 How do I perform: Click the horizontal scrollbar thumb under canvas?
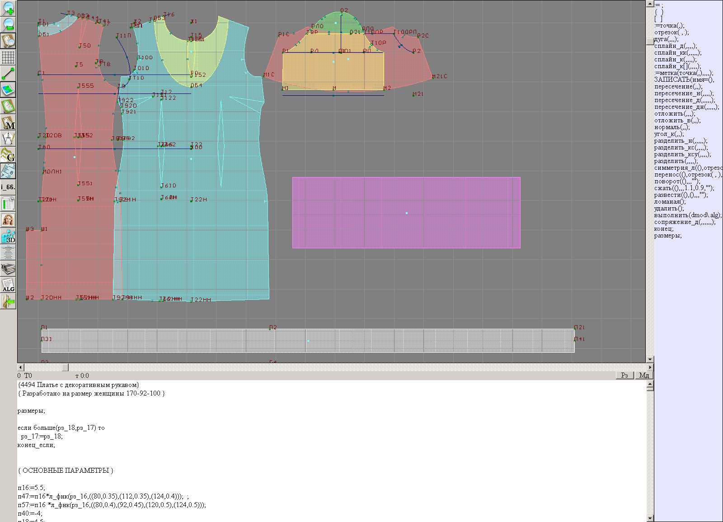point(65,368)
